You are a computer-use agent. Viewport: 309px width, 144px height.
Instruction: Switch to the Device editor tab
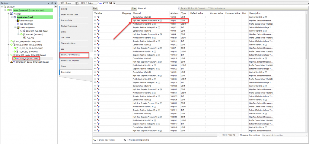pyautogui.click(x=67, y=3)
